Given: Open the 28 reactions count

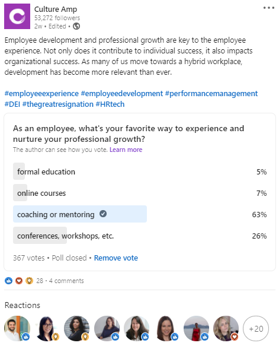Looking at the screenshot, I should tap(40, 281).
